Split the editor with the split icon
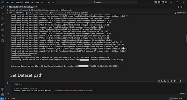Screen dimensions: 187x100 tap(182, 7)
